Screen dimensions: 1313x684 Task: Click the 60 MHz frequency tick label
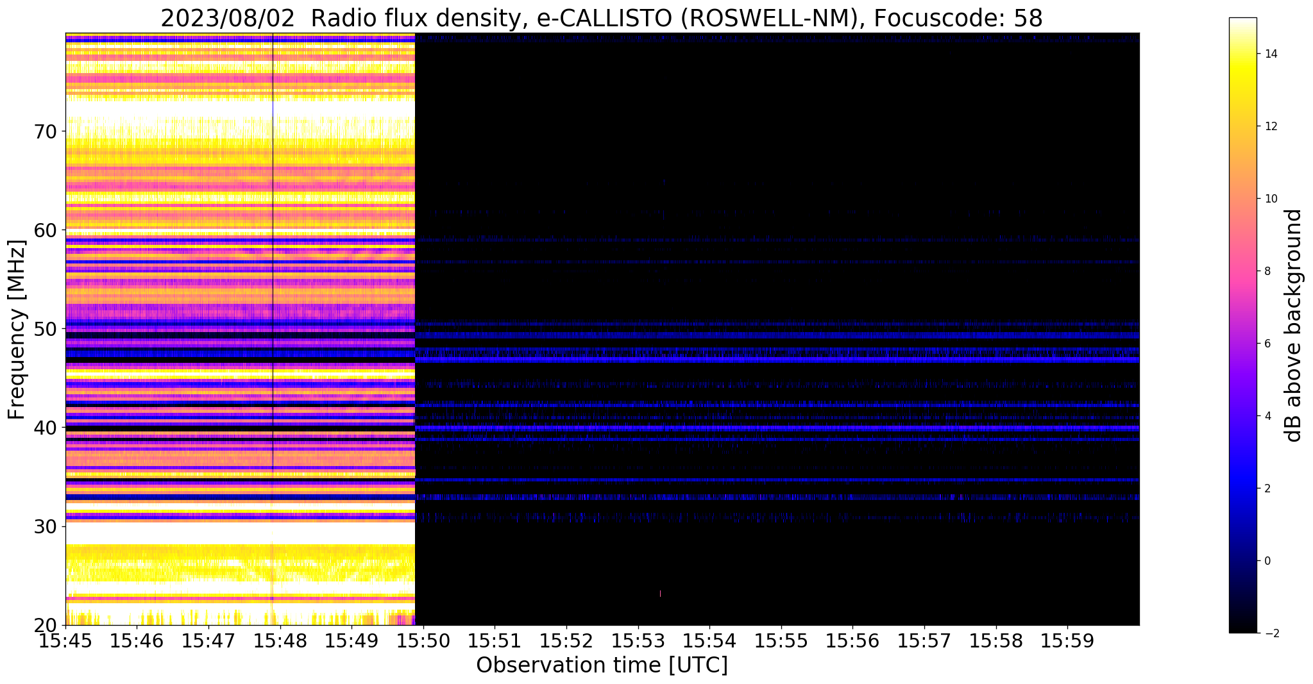(45, 229)
